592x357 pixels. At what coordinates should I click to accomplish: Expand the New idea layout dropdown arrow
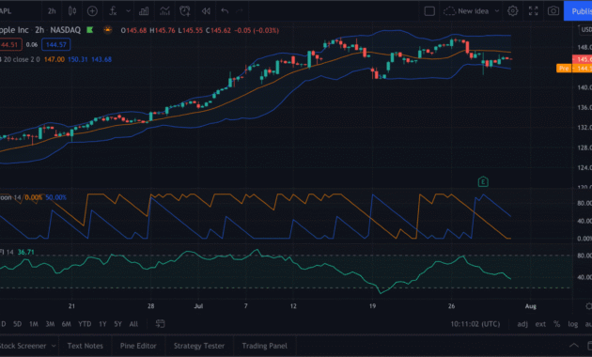497,11
